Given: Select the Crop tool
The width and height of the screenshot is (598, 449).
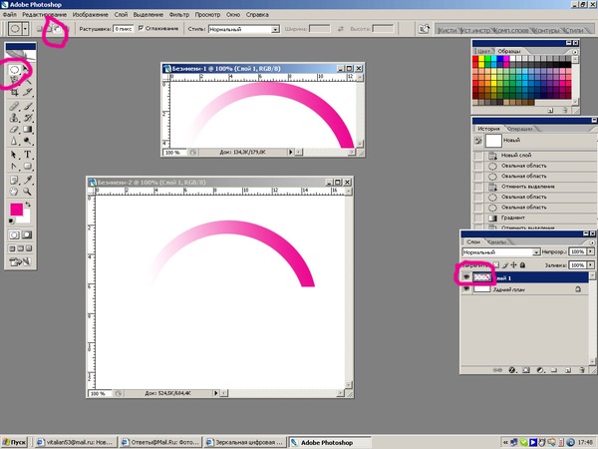Looking at the screenshot, I should [x=15, y=92].
